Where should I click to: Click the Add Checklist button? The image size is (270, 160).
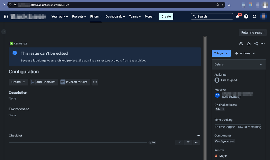click(x=44, y=82)
